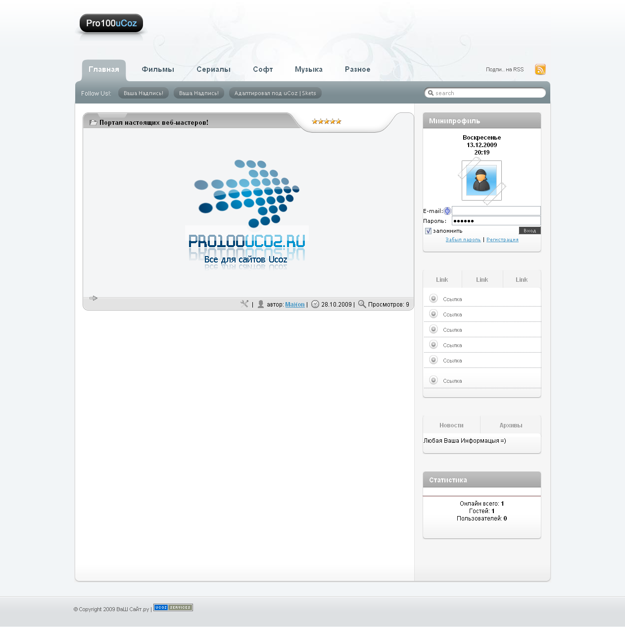The width and height of the screenshot is (625, 627).
Task: Open the Музыка tab
Action: pyautogui.click(x=309, y=70)
